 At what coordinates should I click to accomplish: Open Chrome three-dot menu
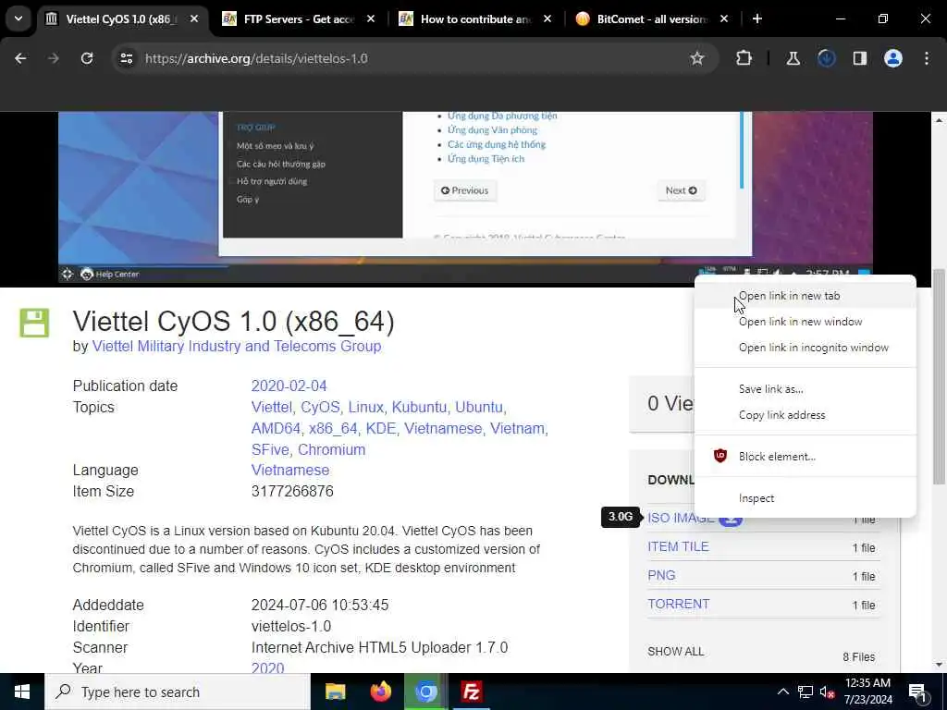point(927,58)
